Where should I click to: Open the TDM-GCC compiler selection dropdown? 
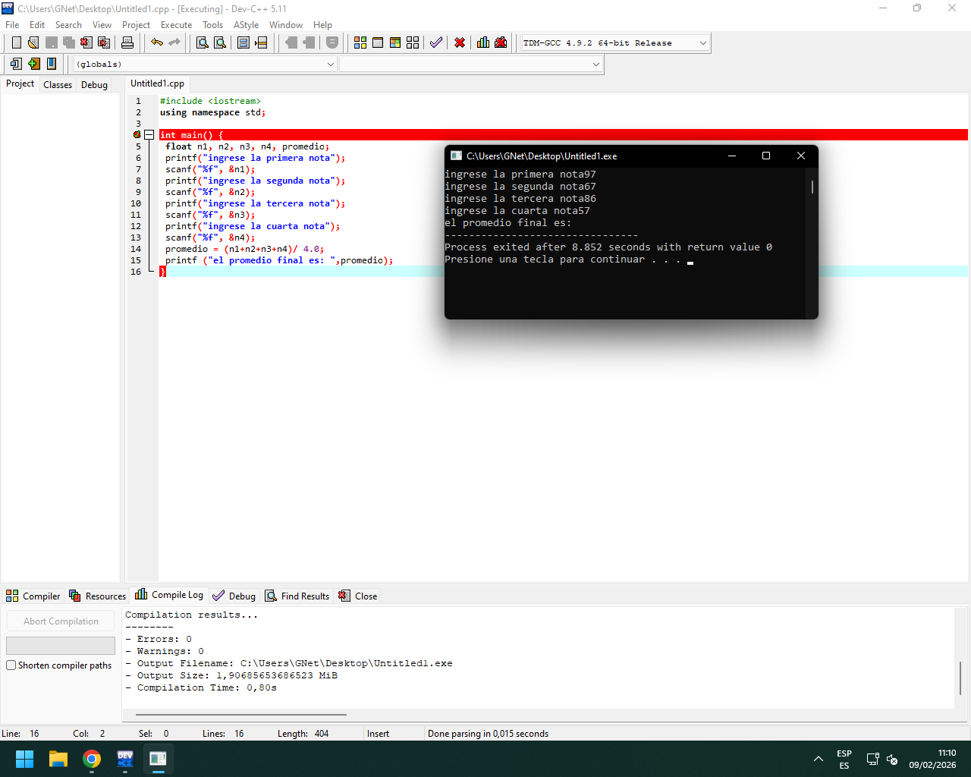(x=702, y=43)
